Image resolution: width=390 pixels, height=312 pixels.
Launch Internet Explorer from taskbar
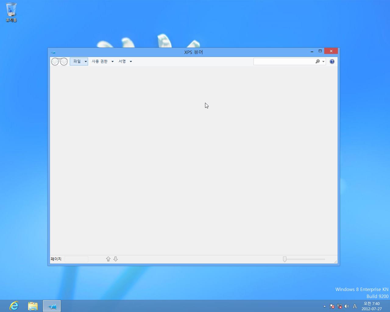(x=14, y=306)
